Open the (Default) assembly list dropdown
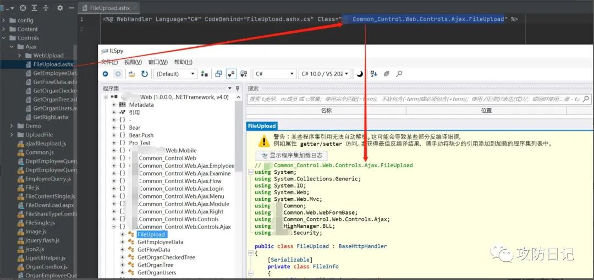594x280 pixels. point(176,74)
